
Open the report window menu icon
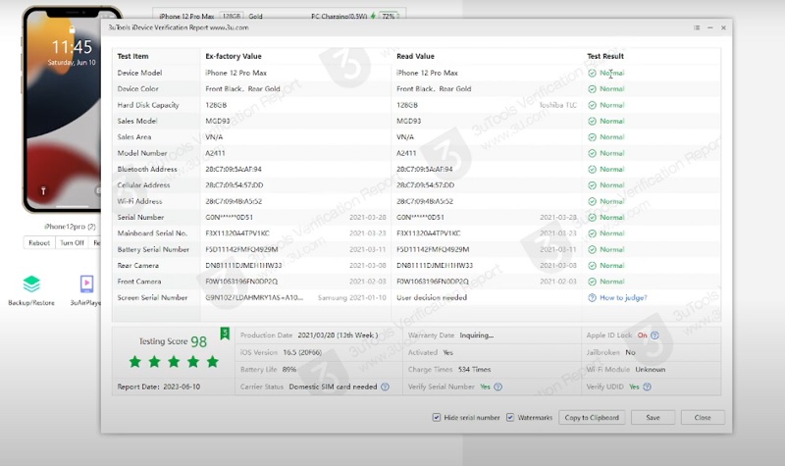coord(697,28)
